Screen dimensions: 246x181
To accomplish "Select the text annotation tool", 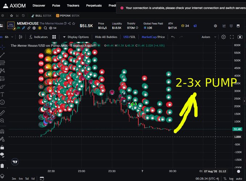I will (3, 94).
